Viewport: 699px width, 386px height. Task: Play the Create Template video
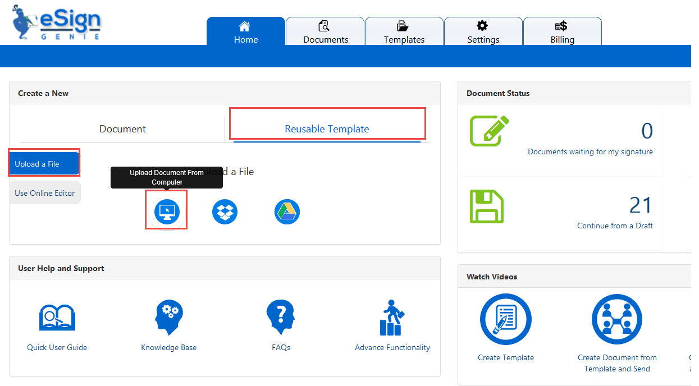point(506,320)
